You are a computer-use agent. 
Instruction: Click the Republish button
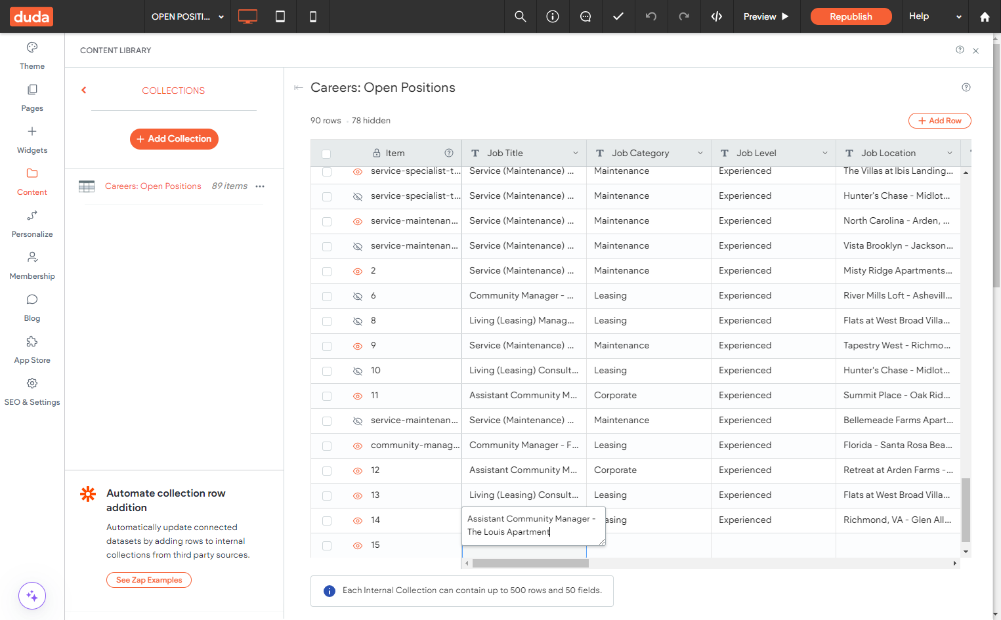click(x=851, y=16)
